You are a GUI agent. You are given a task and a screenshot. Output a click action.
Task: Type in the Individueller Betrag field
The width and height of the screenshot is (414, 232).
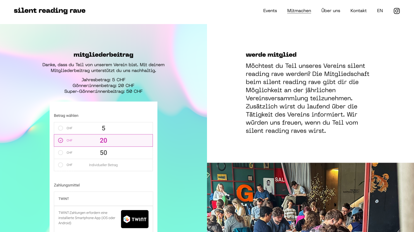point(103,165)
